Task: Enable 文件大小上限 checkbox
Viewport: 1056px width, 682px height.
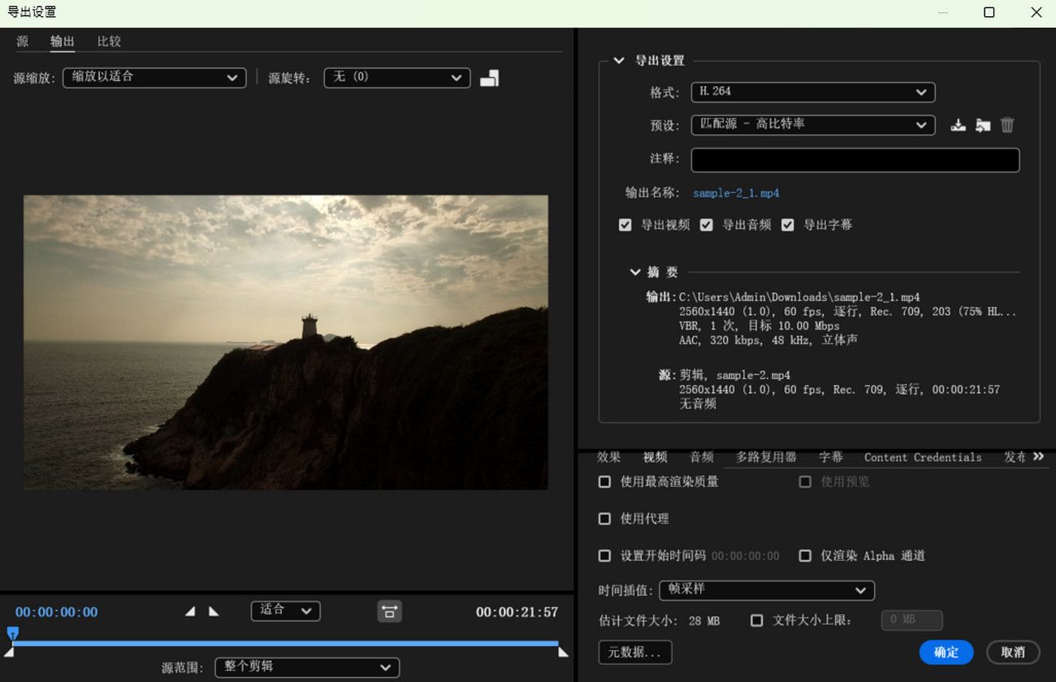Action: [757, 620]
